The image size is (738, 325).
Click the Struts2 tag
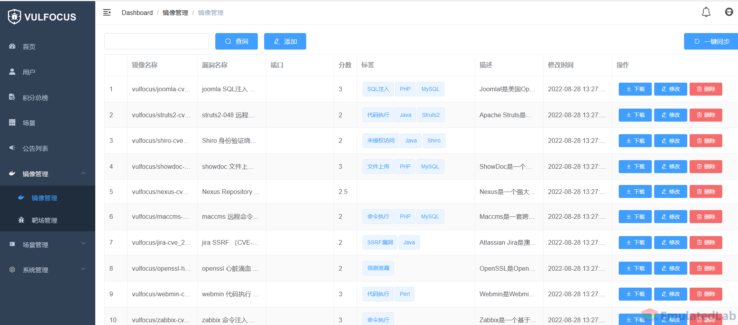click(x=431, y=115)
